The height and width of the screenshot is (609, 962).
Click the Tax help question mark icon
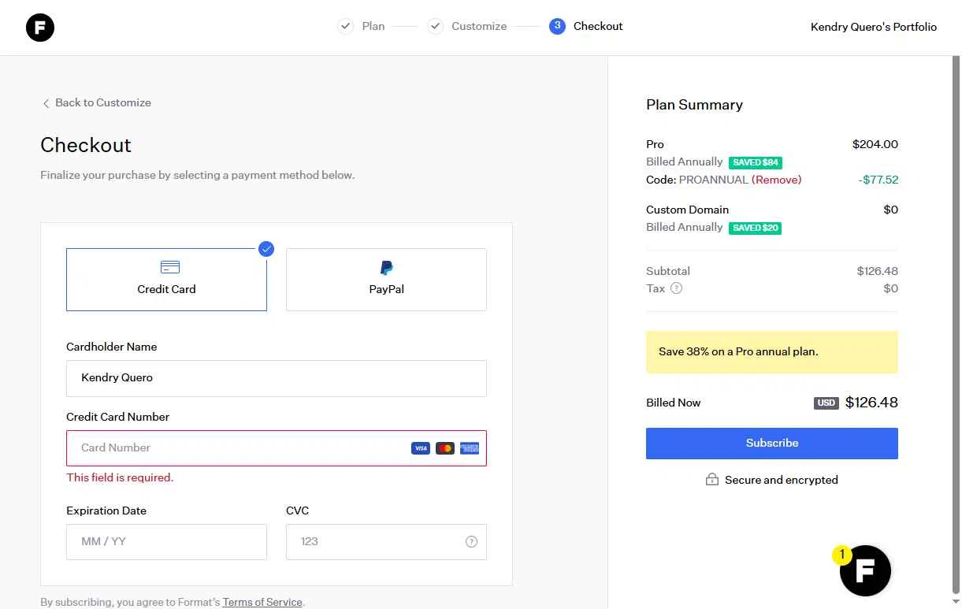pyautogui.click(x=676, y=288)
